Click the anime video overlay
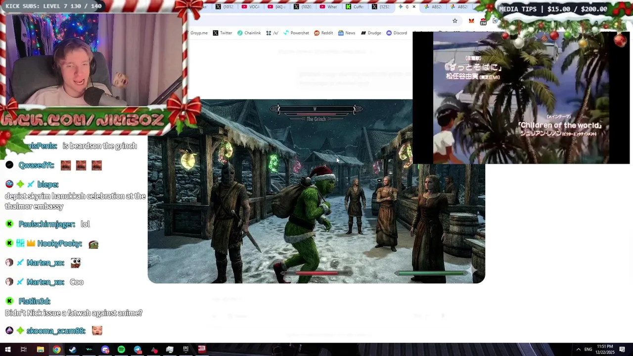This screenshot has height=356, width=633. click(x=521, y=97)
